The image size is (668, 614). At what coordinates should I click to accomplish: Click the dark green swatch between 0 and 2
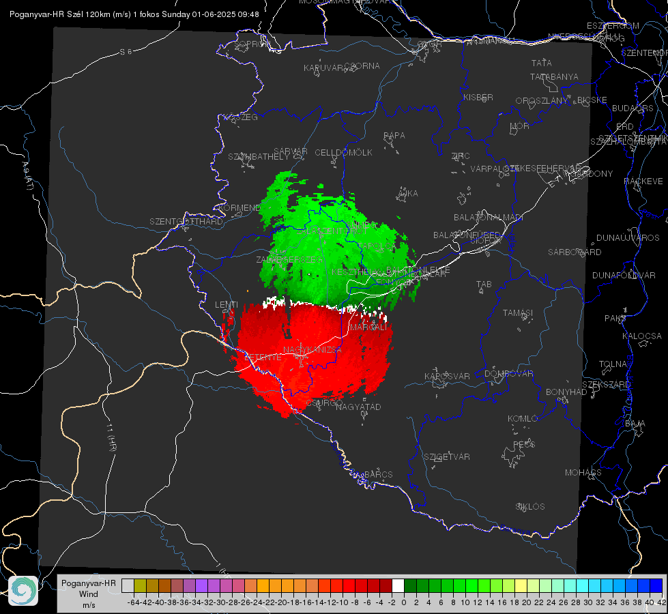pyautogui.click(x=410, y=585)
